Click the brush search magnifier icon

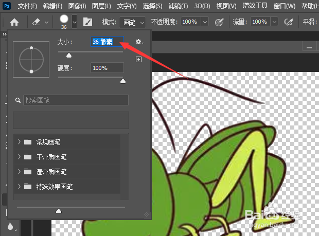(18, 100)
